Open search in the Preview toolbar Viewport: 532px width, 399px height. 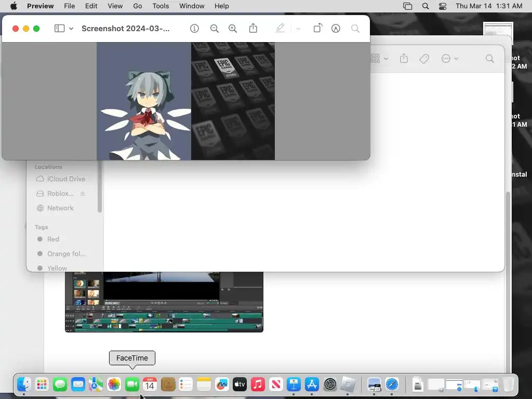click(x=355, y=29)
